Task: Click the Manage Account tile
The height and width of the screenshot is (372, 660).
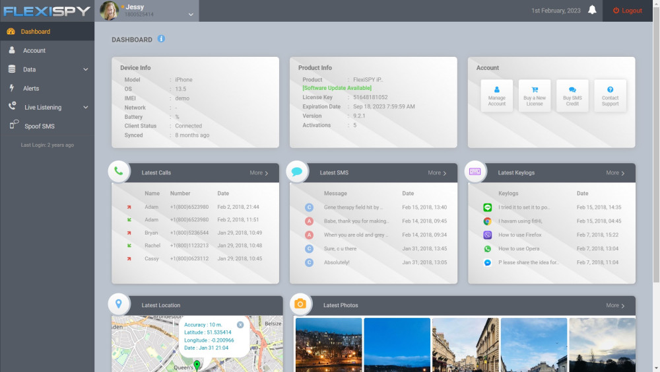Action: [497, 96]
